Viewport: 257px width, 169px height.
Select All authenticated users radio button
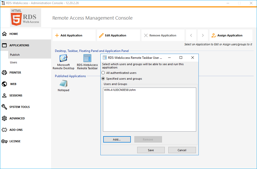click(x=103, y=73)
